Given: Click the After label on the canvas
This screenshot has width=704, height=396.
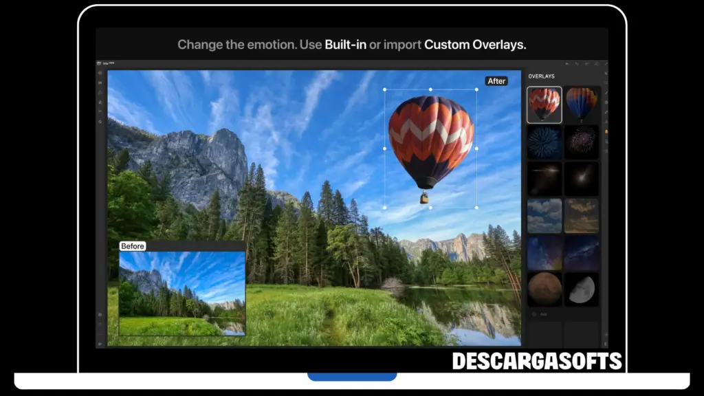Looking at the screenshot, I should pos(496,81).
